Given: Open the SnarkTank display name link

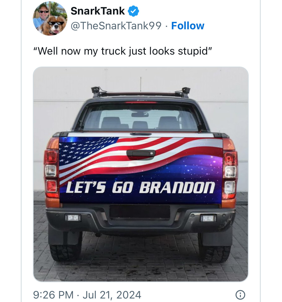Looking at the screenshot, I should [x=98, y=11].
